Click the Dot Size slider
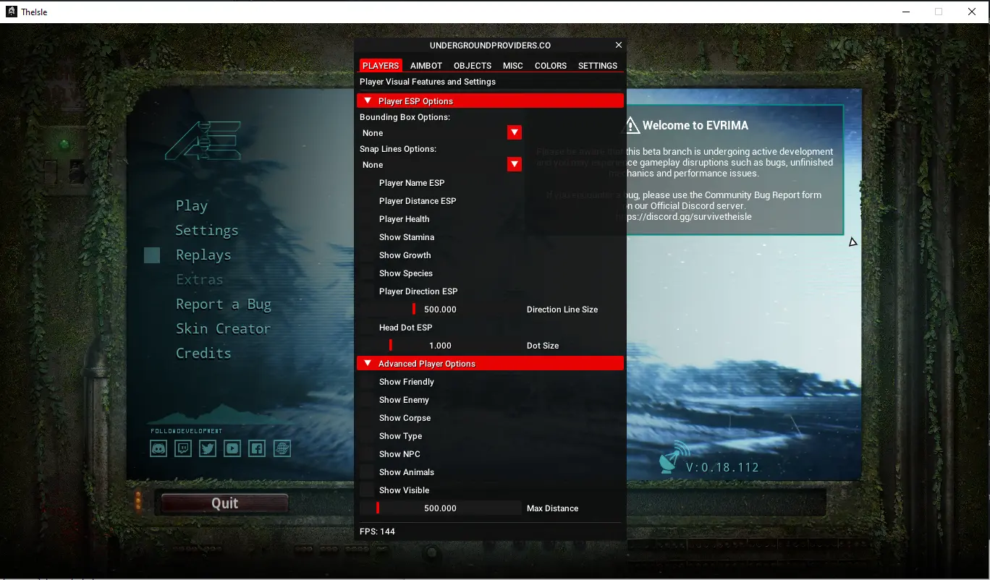The width and height of the screenshot is (990, 580). [x=441, y=346]
